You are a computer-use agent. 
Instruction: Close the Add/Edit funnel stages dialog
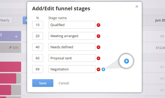click(137, 6)
